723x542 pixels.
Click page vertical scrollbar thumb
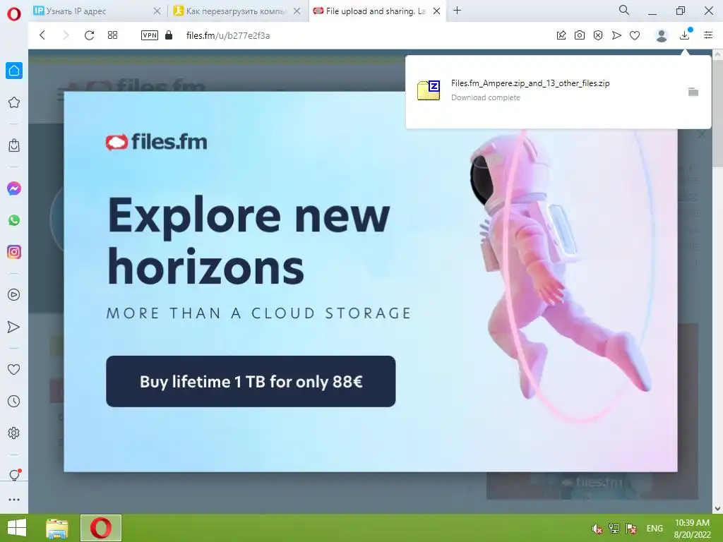pyautogui.click(x=718, y=113)
